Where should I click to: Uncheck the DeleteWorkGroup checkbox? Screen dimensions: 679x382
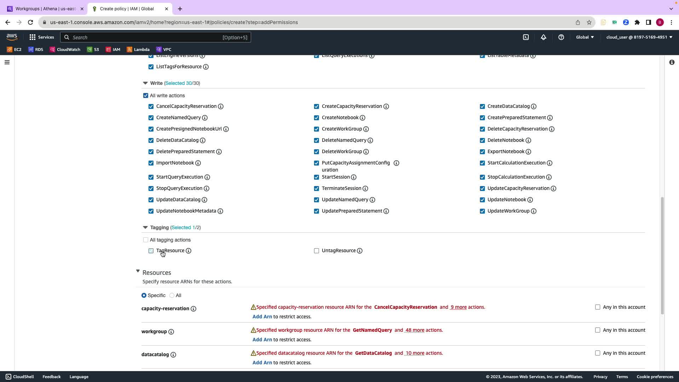pos(317,152)
